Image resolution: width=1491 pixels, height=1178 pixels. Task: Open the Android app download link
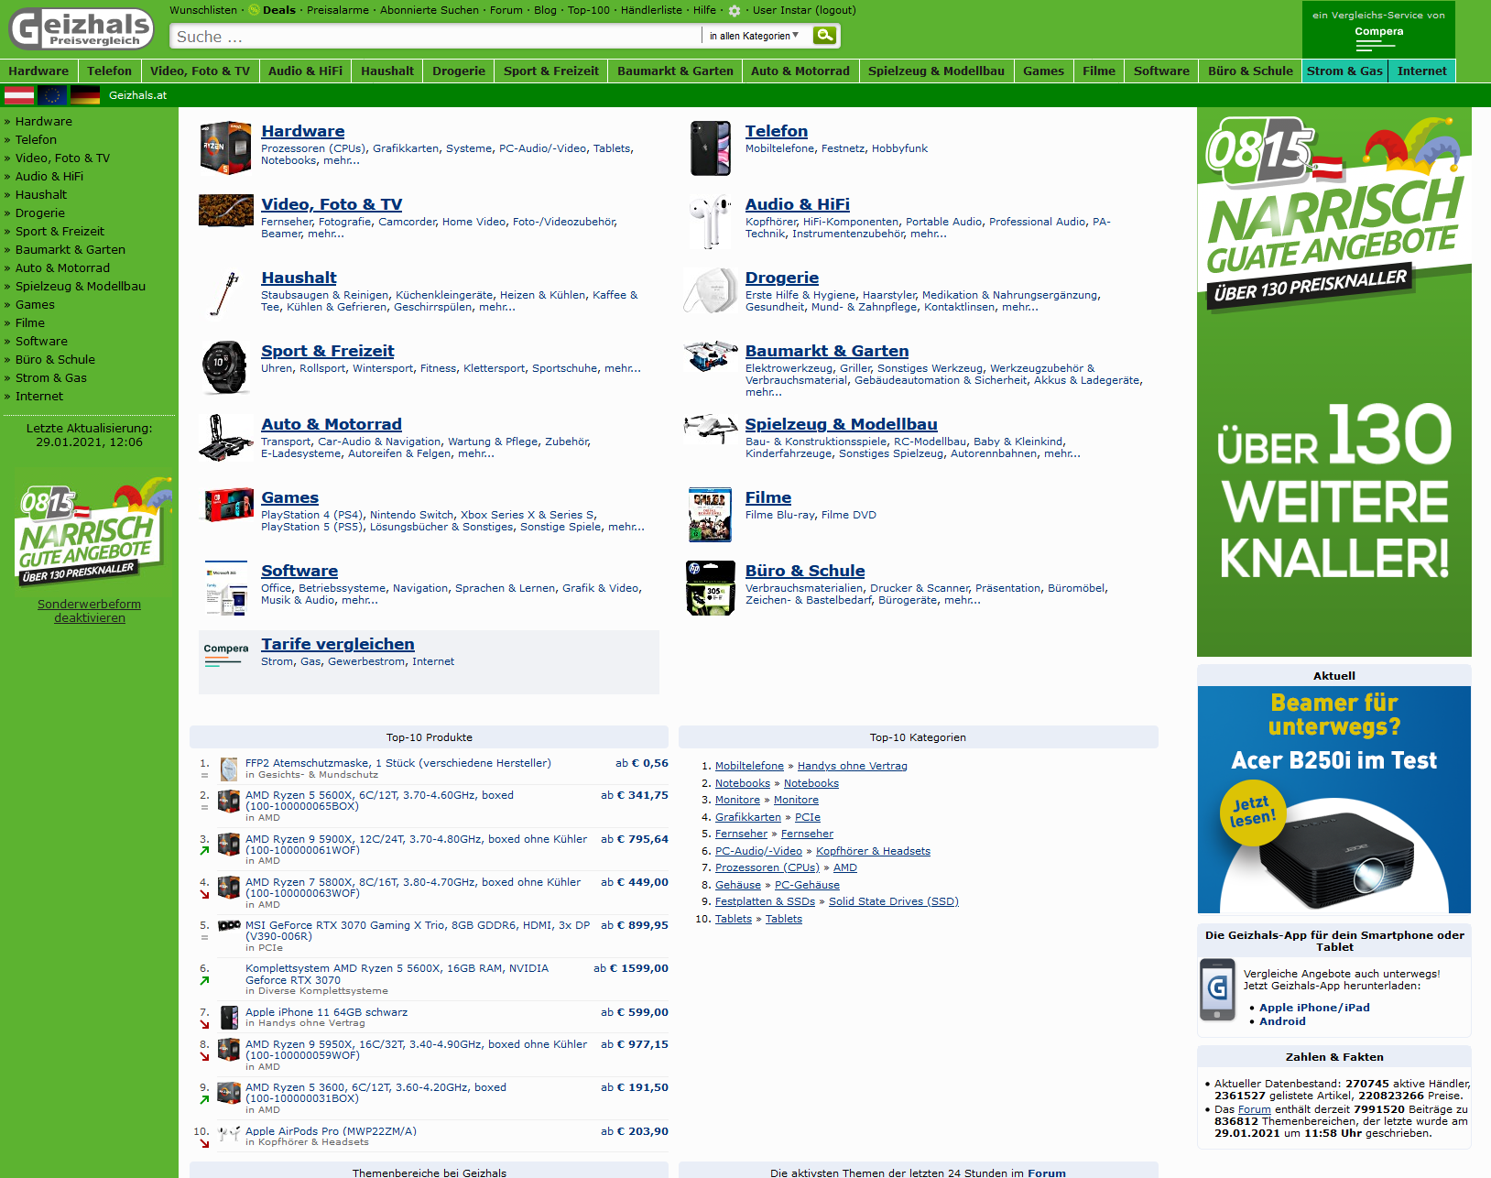1282,1021
